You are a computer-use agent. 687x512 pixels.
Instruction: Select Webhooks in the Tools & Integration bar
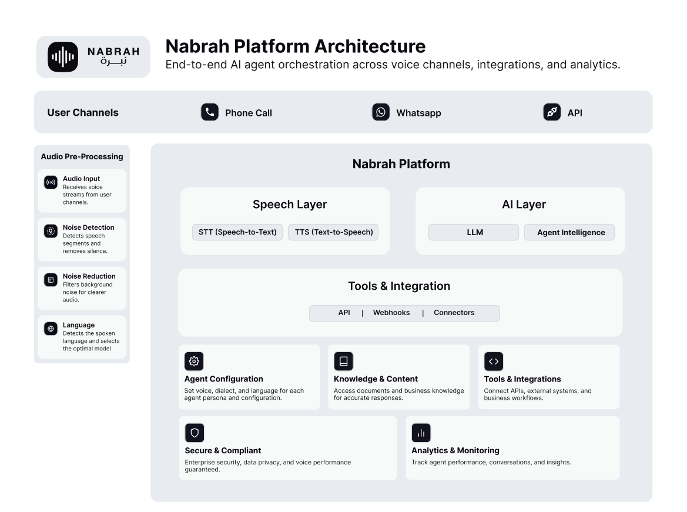pyautogui.click(x=391, y=313)
